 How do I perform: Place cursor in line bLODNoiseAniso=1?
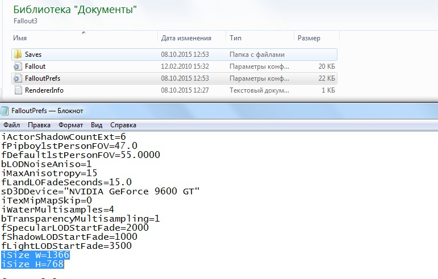point(47,164)
